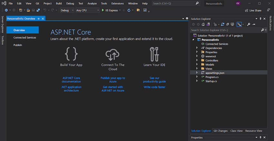
Task: Open the Build menu
Action: (59, 4)
